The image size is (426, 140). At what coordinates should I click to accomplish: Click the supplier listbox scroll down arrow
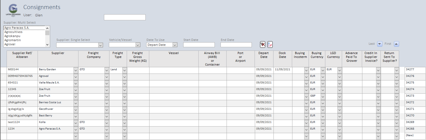click(x=47, y=45)
